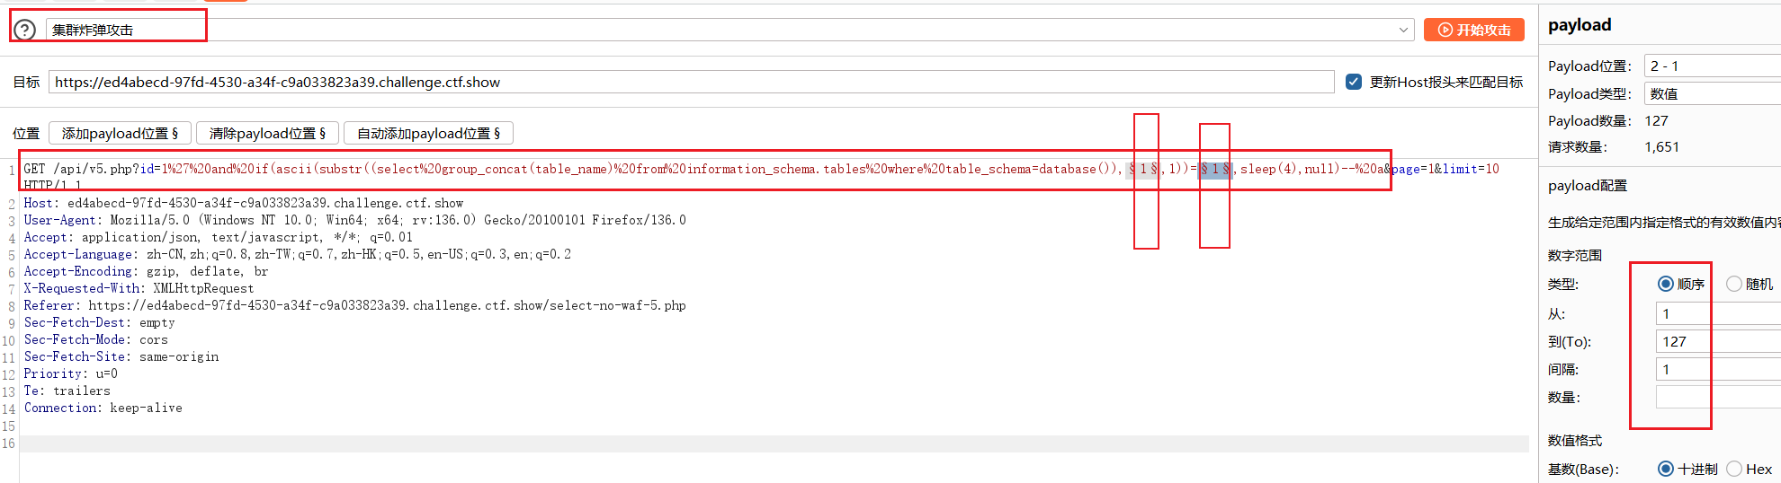Edit the 从 start value field

click(1718, 313)
